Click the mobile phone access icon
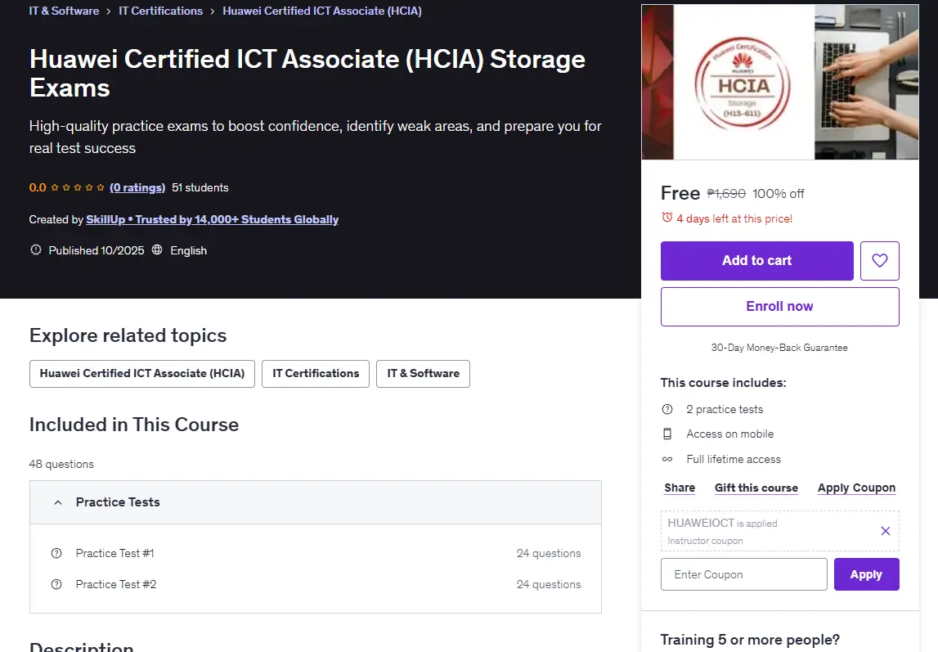The height and width of the screenshot is (652, 938). (667, 434)
